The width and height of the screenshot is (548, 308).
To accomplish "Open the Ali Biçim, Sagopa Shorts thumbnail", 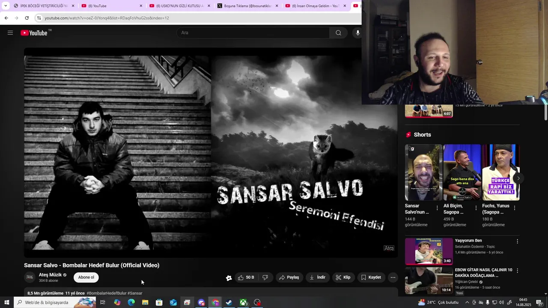I will coord(462,172).
